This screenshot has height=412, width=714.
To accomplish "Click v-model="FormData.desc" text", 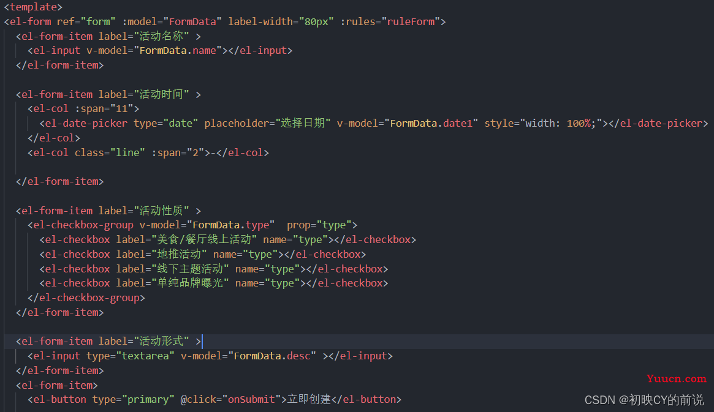I will click(248, 356).
